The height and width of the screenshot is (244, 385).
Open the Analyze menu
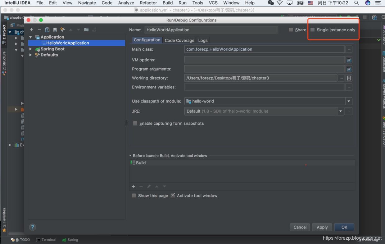coord(126,3)
